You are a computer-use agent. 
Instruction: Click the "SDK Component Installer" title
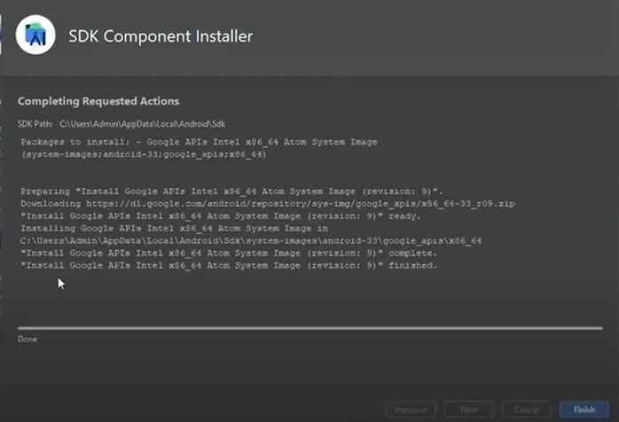(161, 36)
